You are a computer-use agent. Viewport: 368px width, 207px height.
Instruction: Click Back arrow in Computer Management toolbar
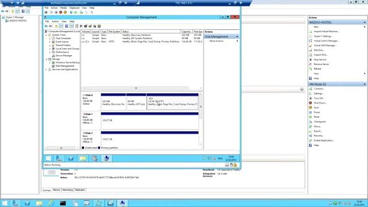[46, 26]
